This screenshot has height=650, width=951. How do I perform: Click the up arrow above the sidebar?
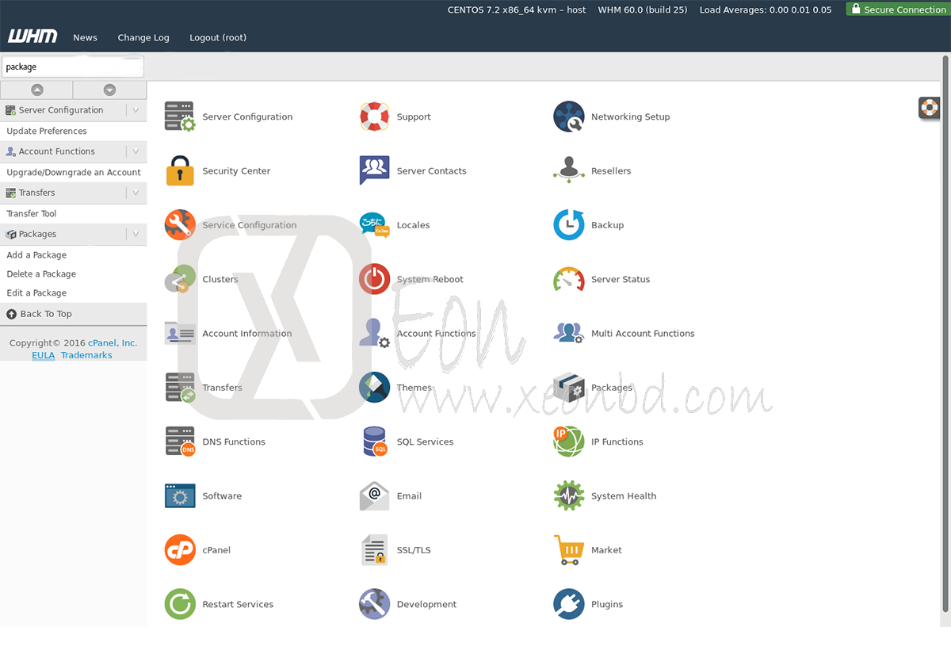click(x=36, y=89)
